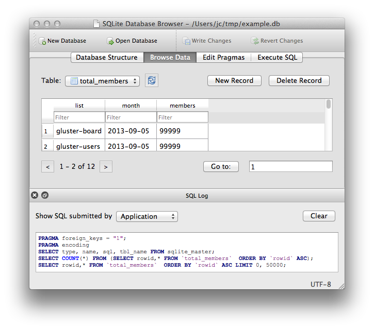The height and width of the screenshot is (330, 374).
Task: Open a database with Open Database icon
Action: tap(110, 41)
